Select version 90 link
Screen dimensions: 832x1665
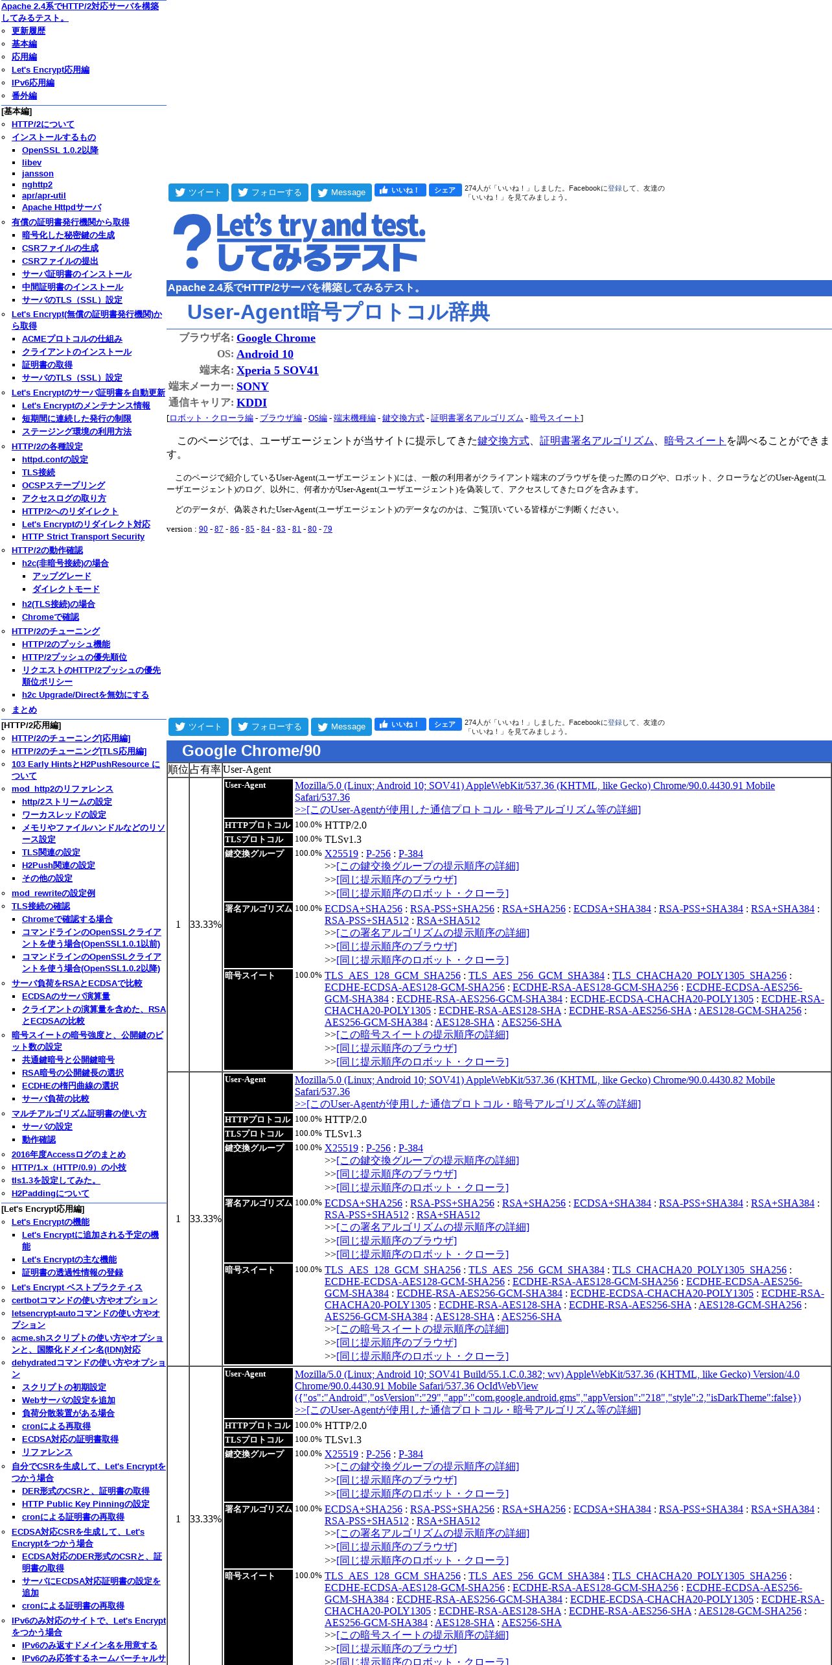pos(203,529)
